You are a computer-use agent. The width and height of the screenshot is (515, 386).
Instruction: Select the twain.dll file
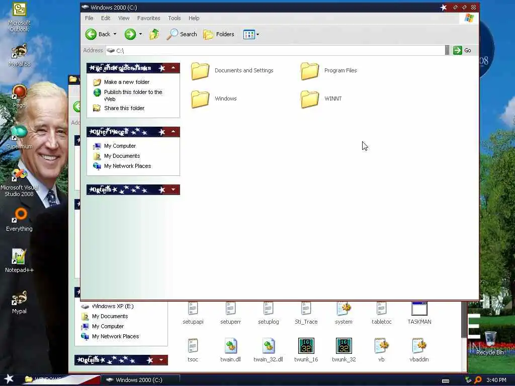[230, 350]
